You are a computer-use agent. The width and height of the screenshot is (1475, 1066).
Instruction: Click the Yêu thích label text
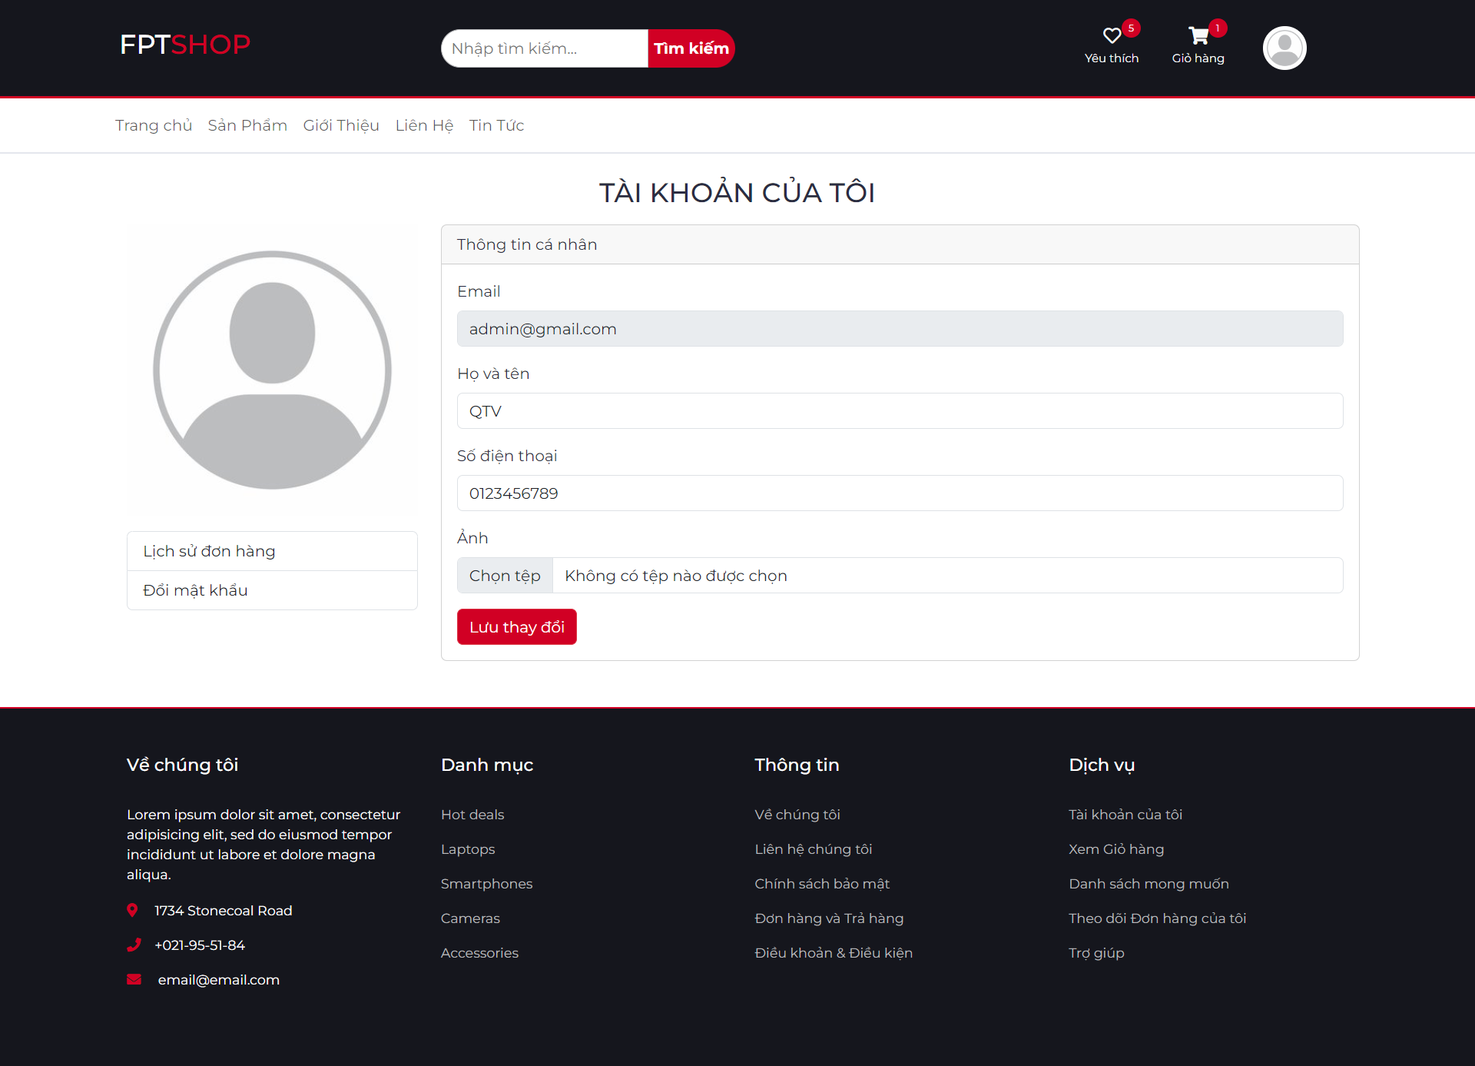coord(1112,58)
